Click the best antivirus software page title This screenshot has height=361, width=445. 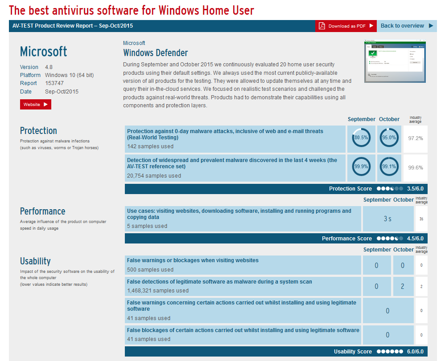point(132,11)
